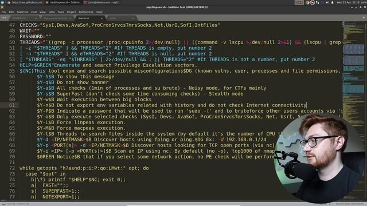
Task: Click the Sublime Text window icon
Action: click(2, 7)
